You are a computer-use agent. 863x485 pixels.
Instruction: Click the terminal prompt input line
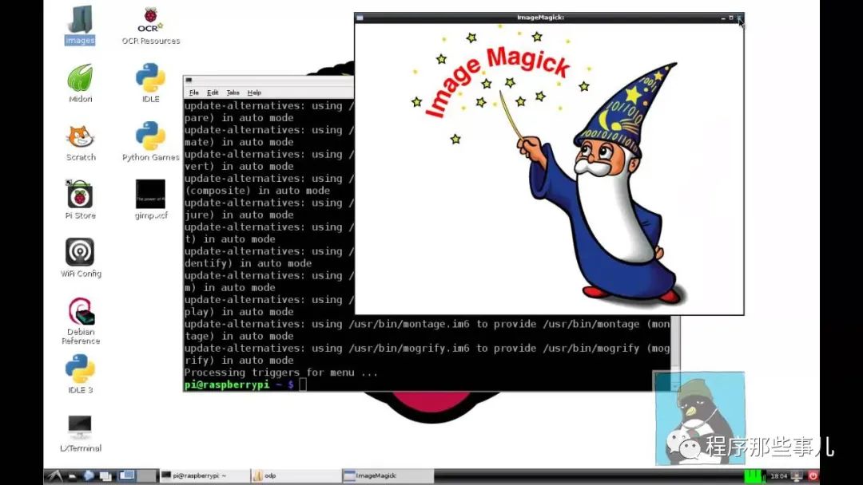(427, 384)
